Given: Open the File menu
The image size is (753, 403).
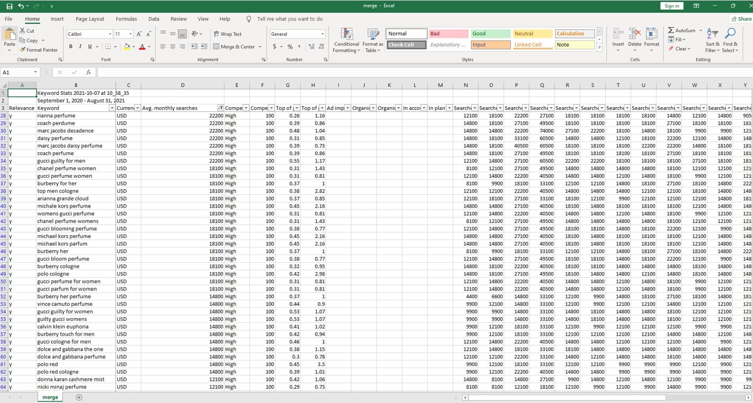Looking at the screenshot, I should coord(9,19).
